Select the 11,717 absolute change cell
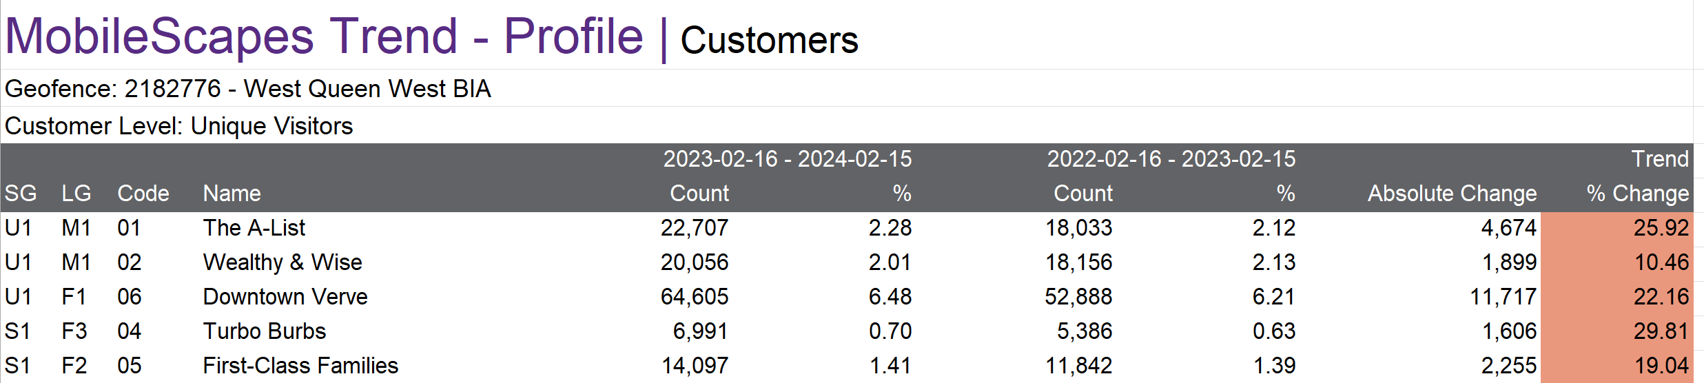This screenshot has height=383, width=1704. 1503,297
